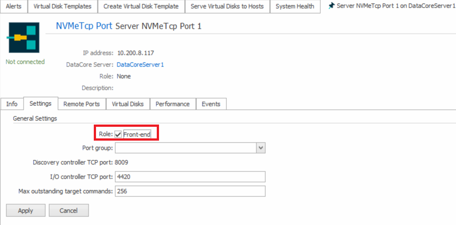Go to Serve Virtual Disks to Hosts tab

coord(227,6)
